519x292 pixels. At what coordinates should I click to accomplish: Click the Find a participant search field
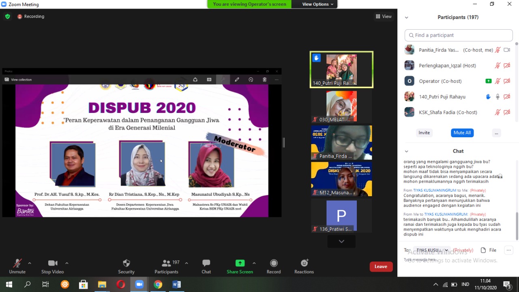pyautogui.click(x=459, y=35)
